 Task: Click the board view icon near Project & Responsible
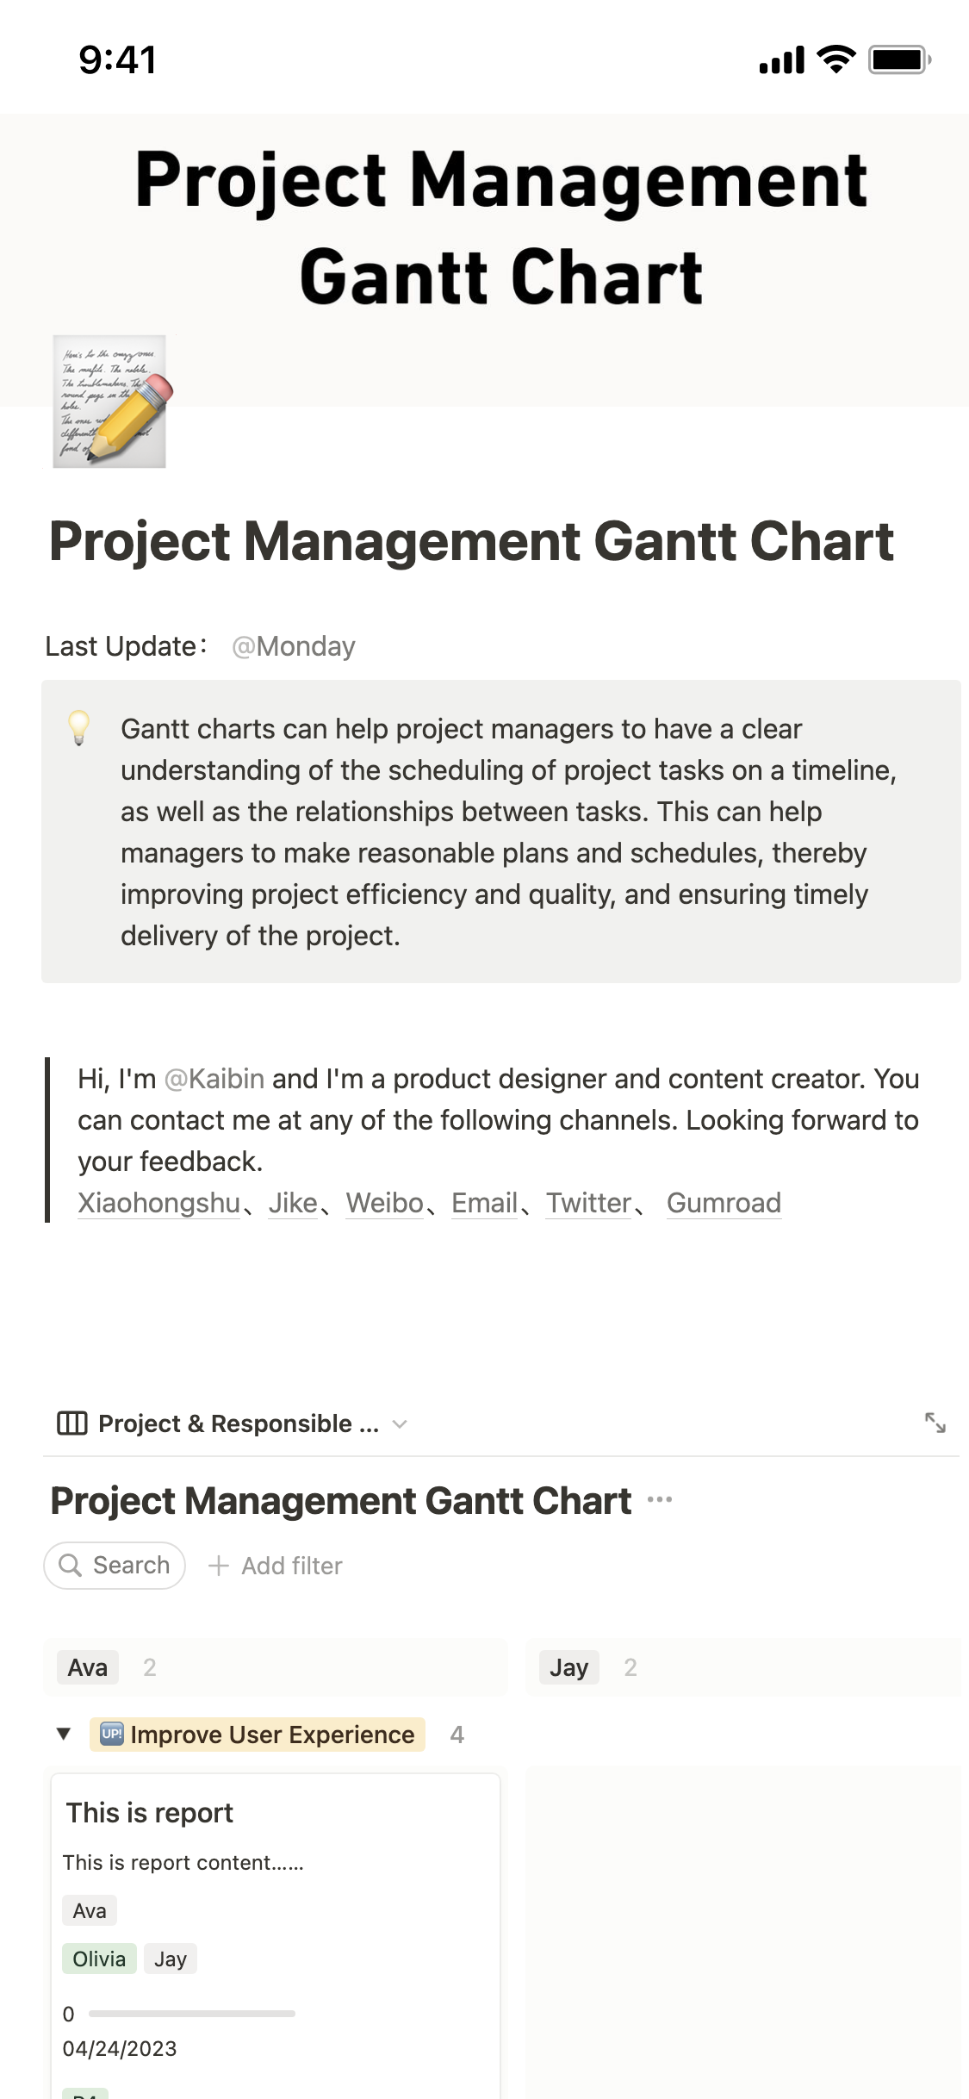pyautogui.click(x=71, y=1423)
